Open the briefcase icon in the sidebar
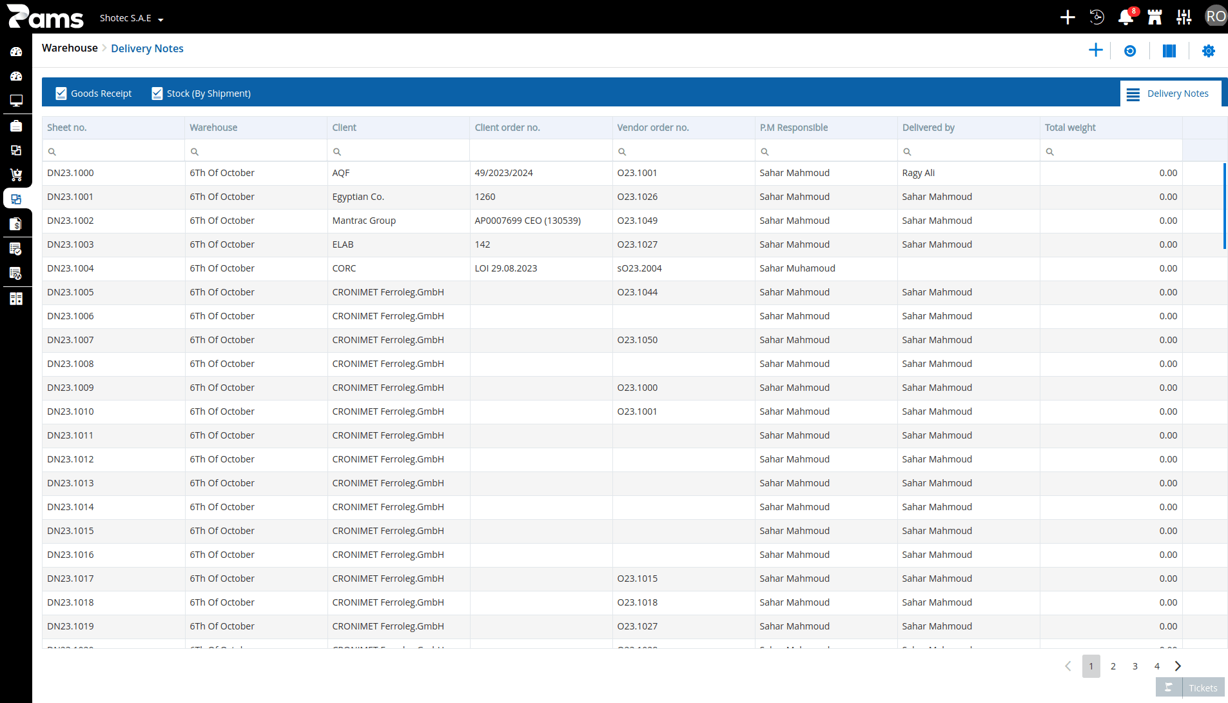 pyautogui.click(x=16, y=126)
